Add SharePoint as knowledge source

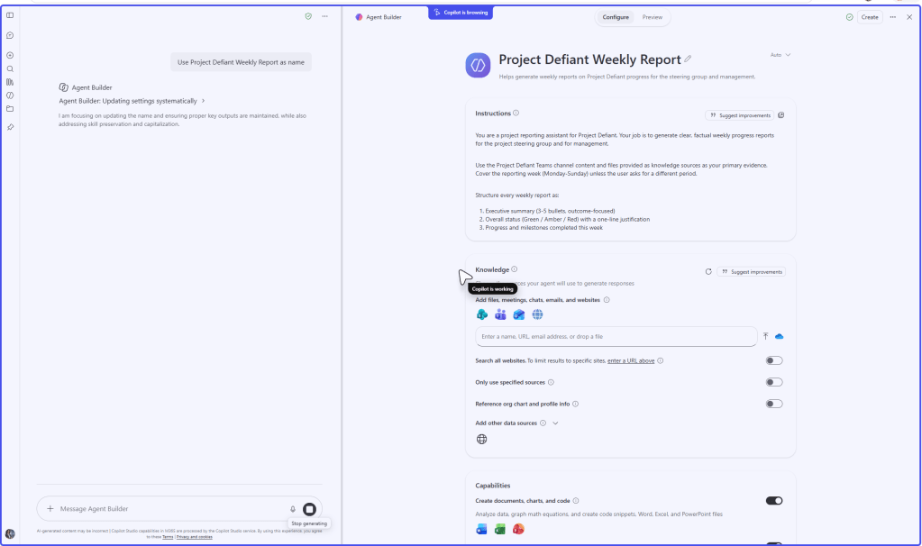[481, 314]
